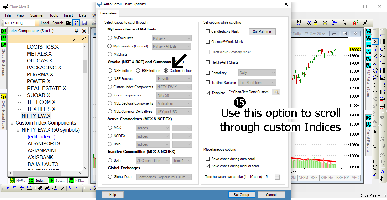This screenshot has width=387, height=200.
Task: Open the CP SCN scan icon
Action: click(x=368, y=38)
